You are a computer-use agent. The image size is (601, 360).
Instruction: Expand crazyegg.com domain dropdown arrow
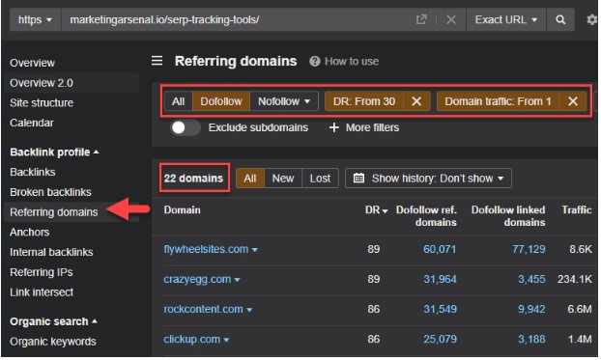(x=237, y=280)
